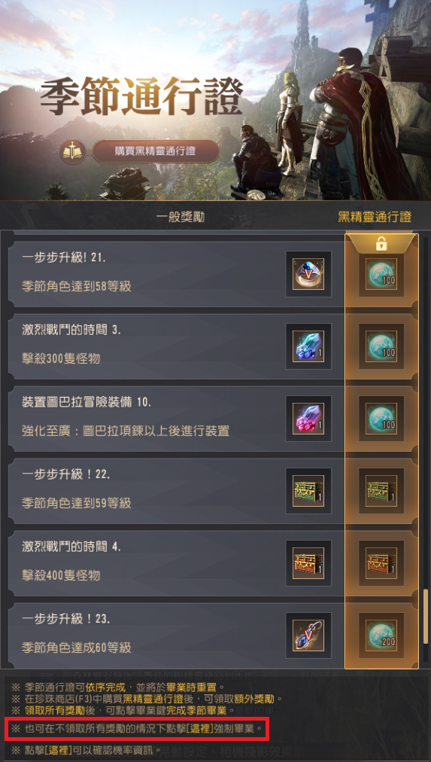Click the black spirit green chest reward for level 59
Viewport: 431px width, 762px height.
pyautogui.click(x=381, y=491)
